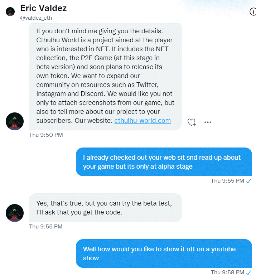The height and width of the screenshot is (280, 256).
Task: Click the Thu 9:50 PM timestamp
Action: 46,135
